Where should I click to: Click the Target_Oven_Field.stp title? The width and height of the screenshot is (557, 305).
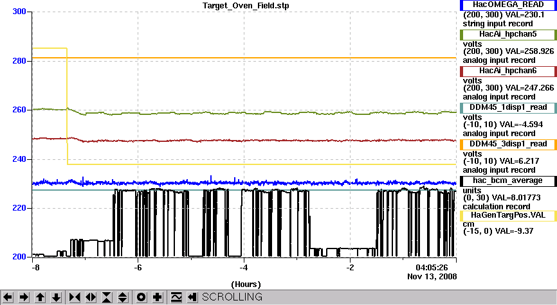click(x=246, y=6)
